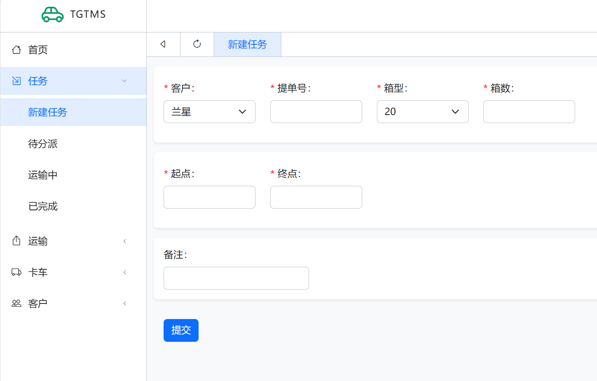The image size is (597, 381).
Task: Open the 客户 dropdown showing 兰星
Action: pyautogui.click(x=210, y=112)
